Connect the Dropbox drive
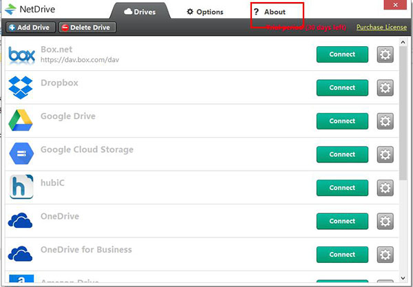Image resolution: width=413 pixels, height=287 pixels. coord(342,87)
